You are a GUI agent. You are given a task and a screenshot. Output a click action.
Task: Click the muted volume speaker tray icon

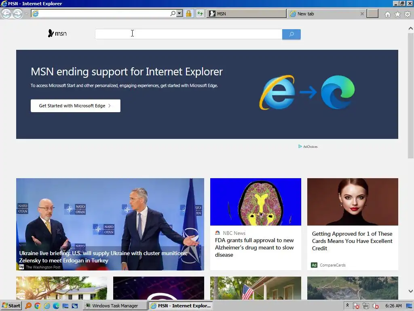(375, 306)
